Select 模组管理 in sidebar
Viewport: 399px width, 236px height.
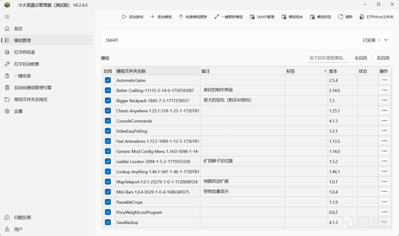(x=47, y=40)
